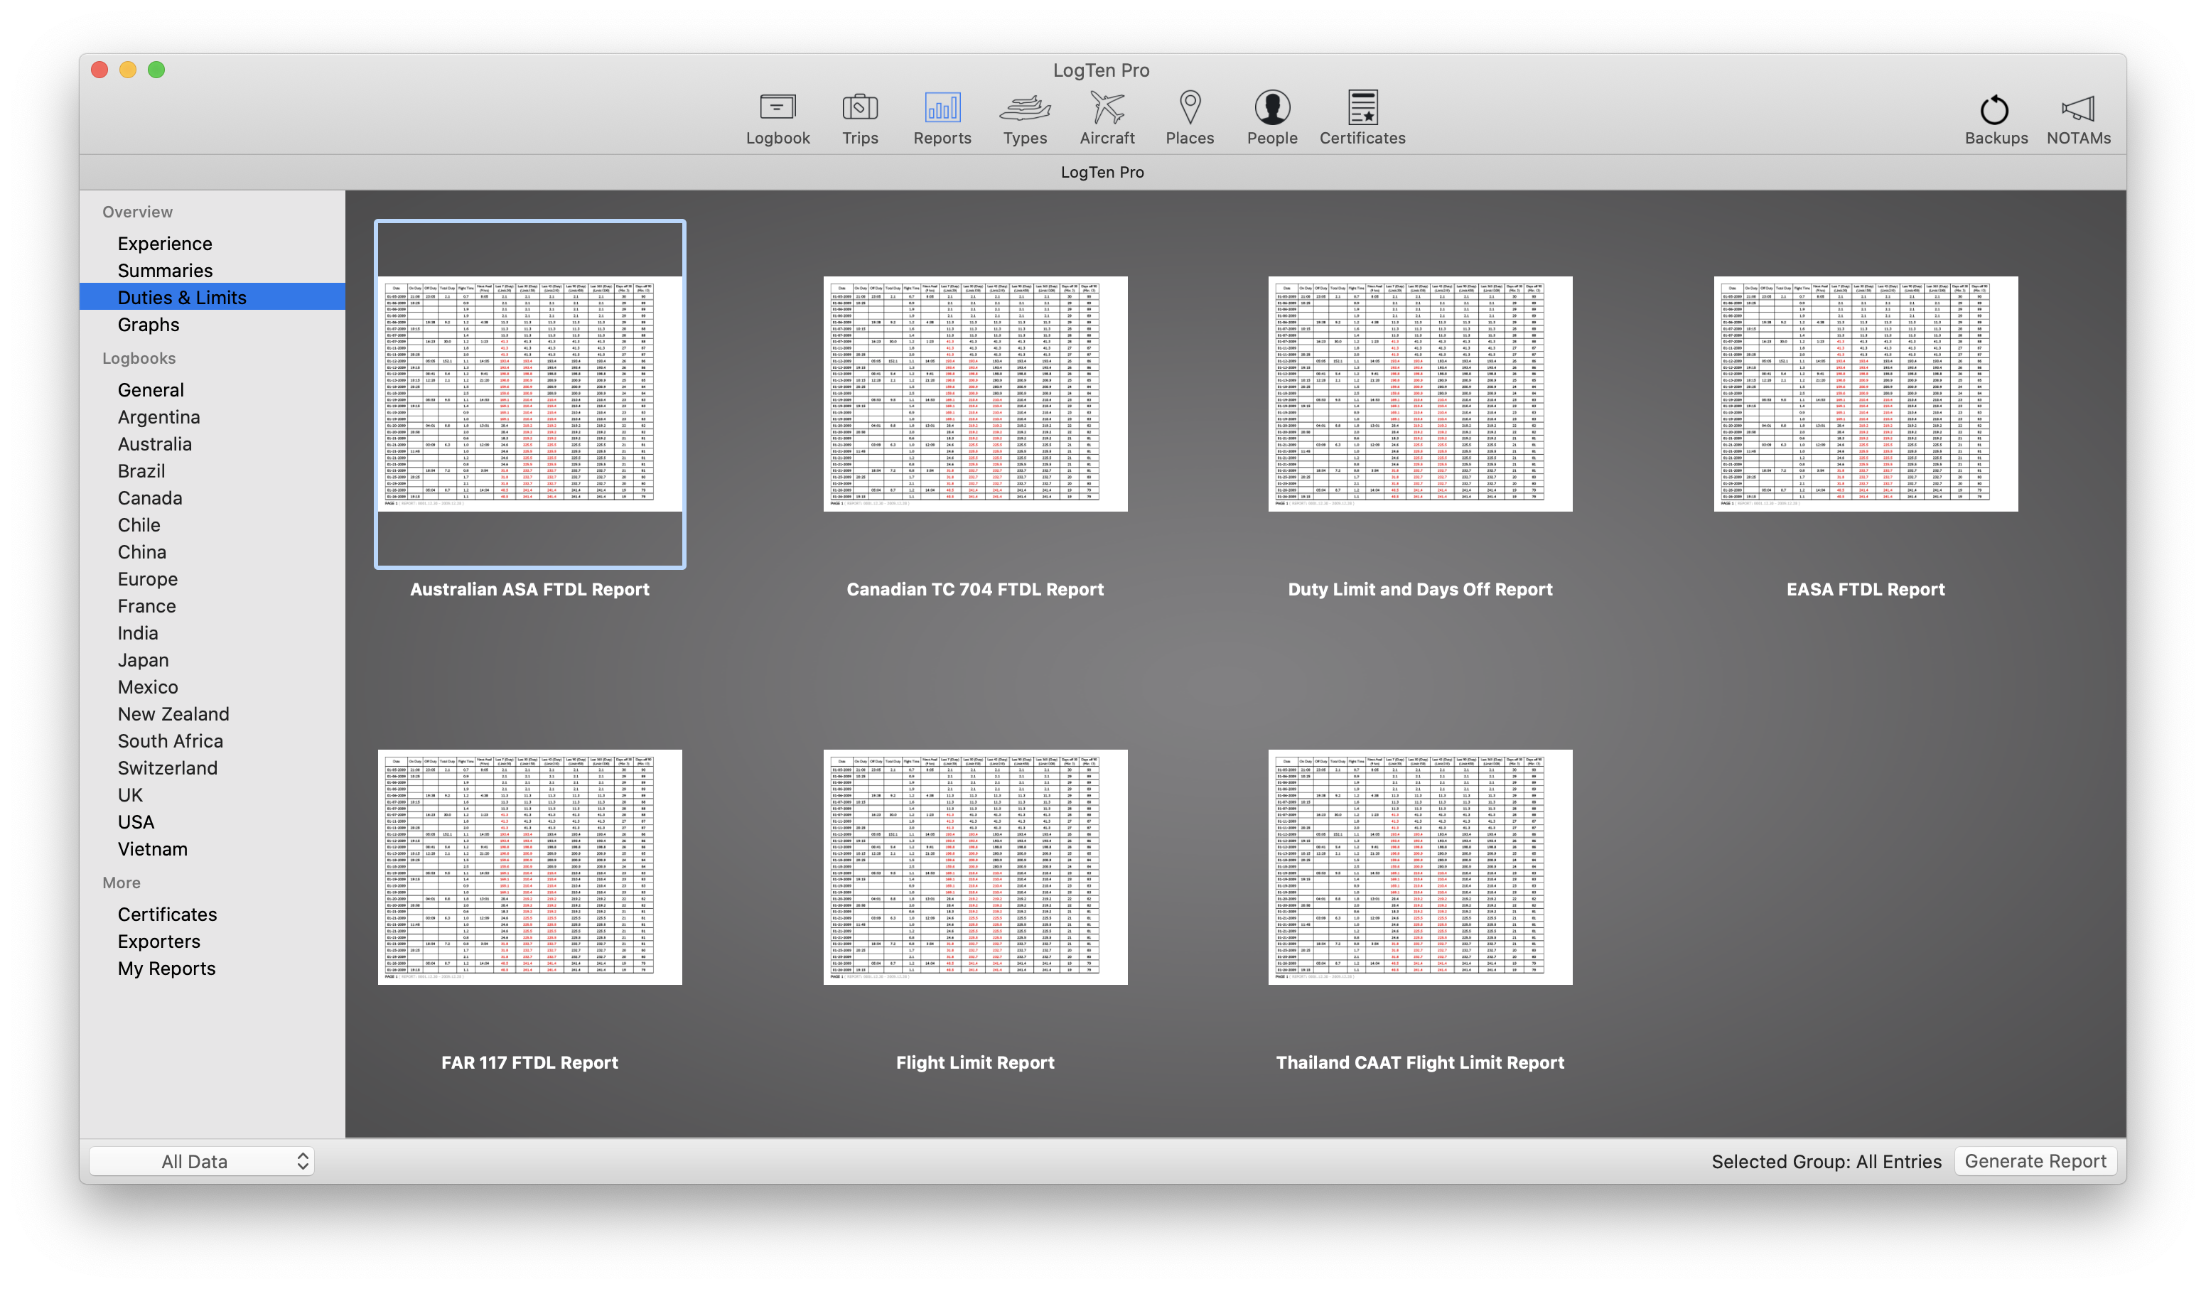Viewport: 2206px width, 1289px height.
Task: Select the Australian ASA FTDL Report thumbnail
Action: (529, 394)
